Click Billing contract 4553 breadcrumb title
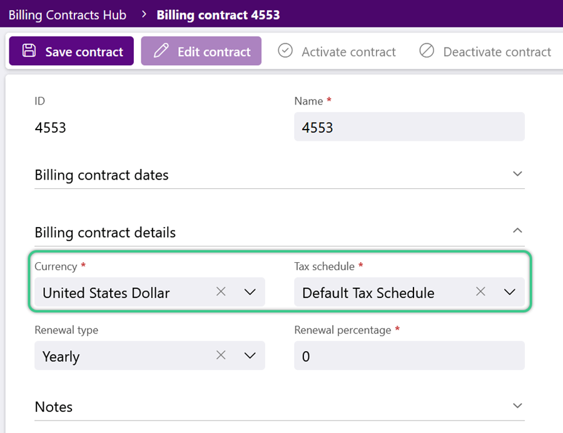Image resolution: width=563 pixels, height=433 pixels. pos(218,15)
